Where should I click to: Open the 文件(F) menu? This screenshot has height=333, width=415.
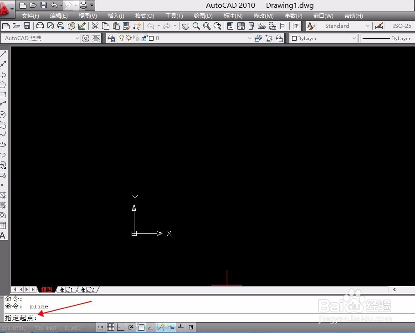click(x=30, y=16)
